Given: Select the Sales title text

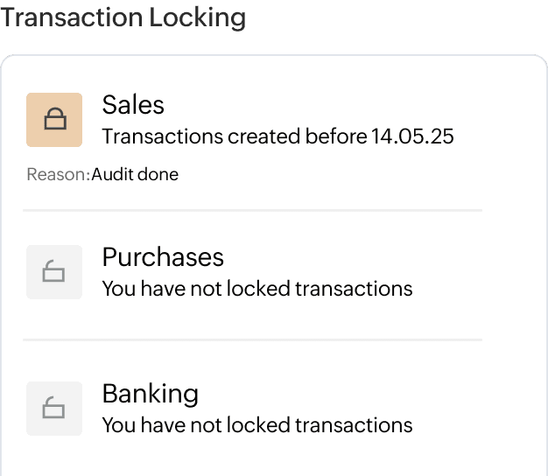Looking at the screenshot, I should (133, 105).
